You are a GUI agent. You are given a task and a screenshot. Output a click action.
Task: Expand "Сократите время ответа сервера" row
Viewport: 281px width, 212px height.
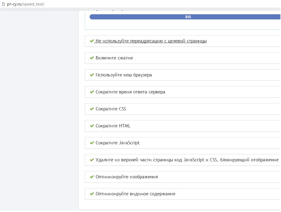pos(183,92)
